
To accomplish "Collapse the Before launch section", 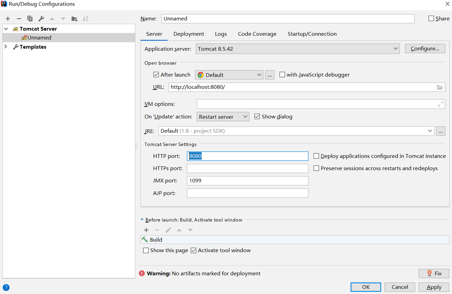I will (x=142, y=220).
